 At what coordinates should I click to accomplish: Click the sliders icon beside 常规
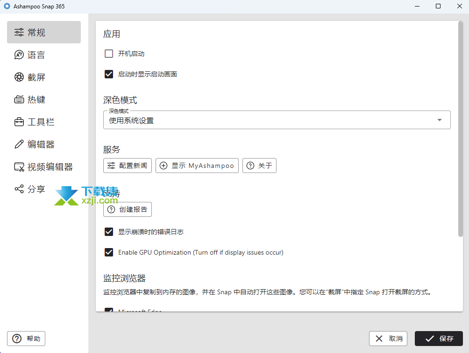tap(19, 32)
